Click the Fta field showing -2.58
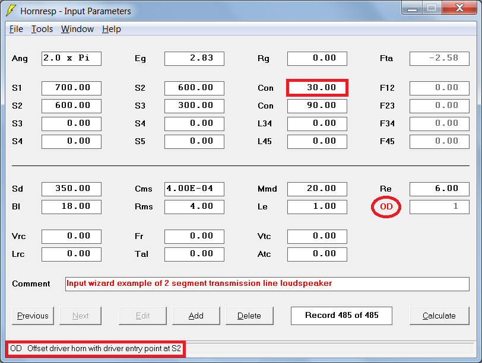 pos(440,58)
